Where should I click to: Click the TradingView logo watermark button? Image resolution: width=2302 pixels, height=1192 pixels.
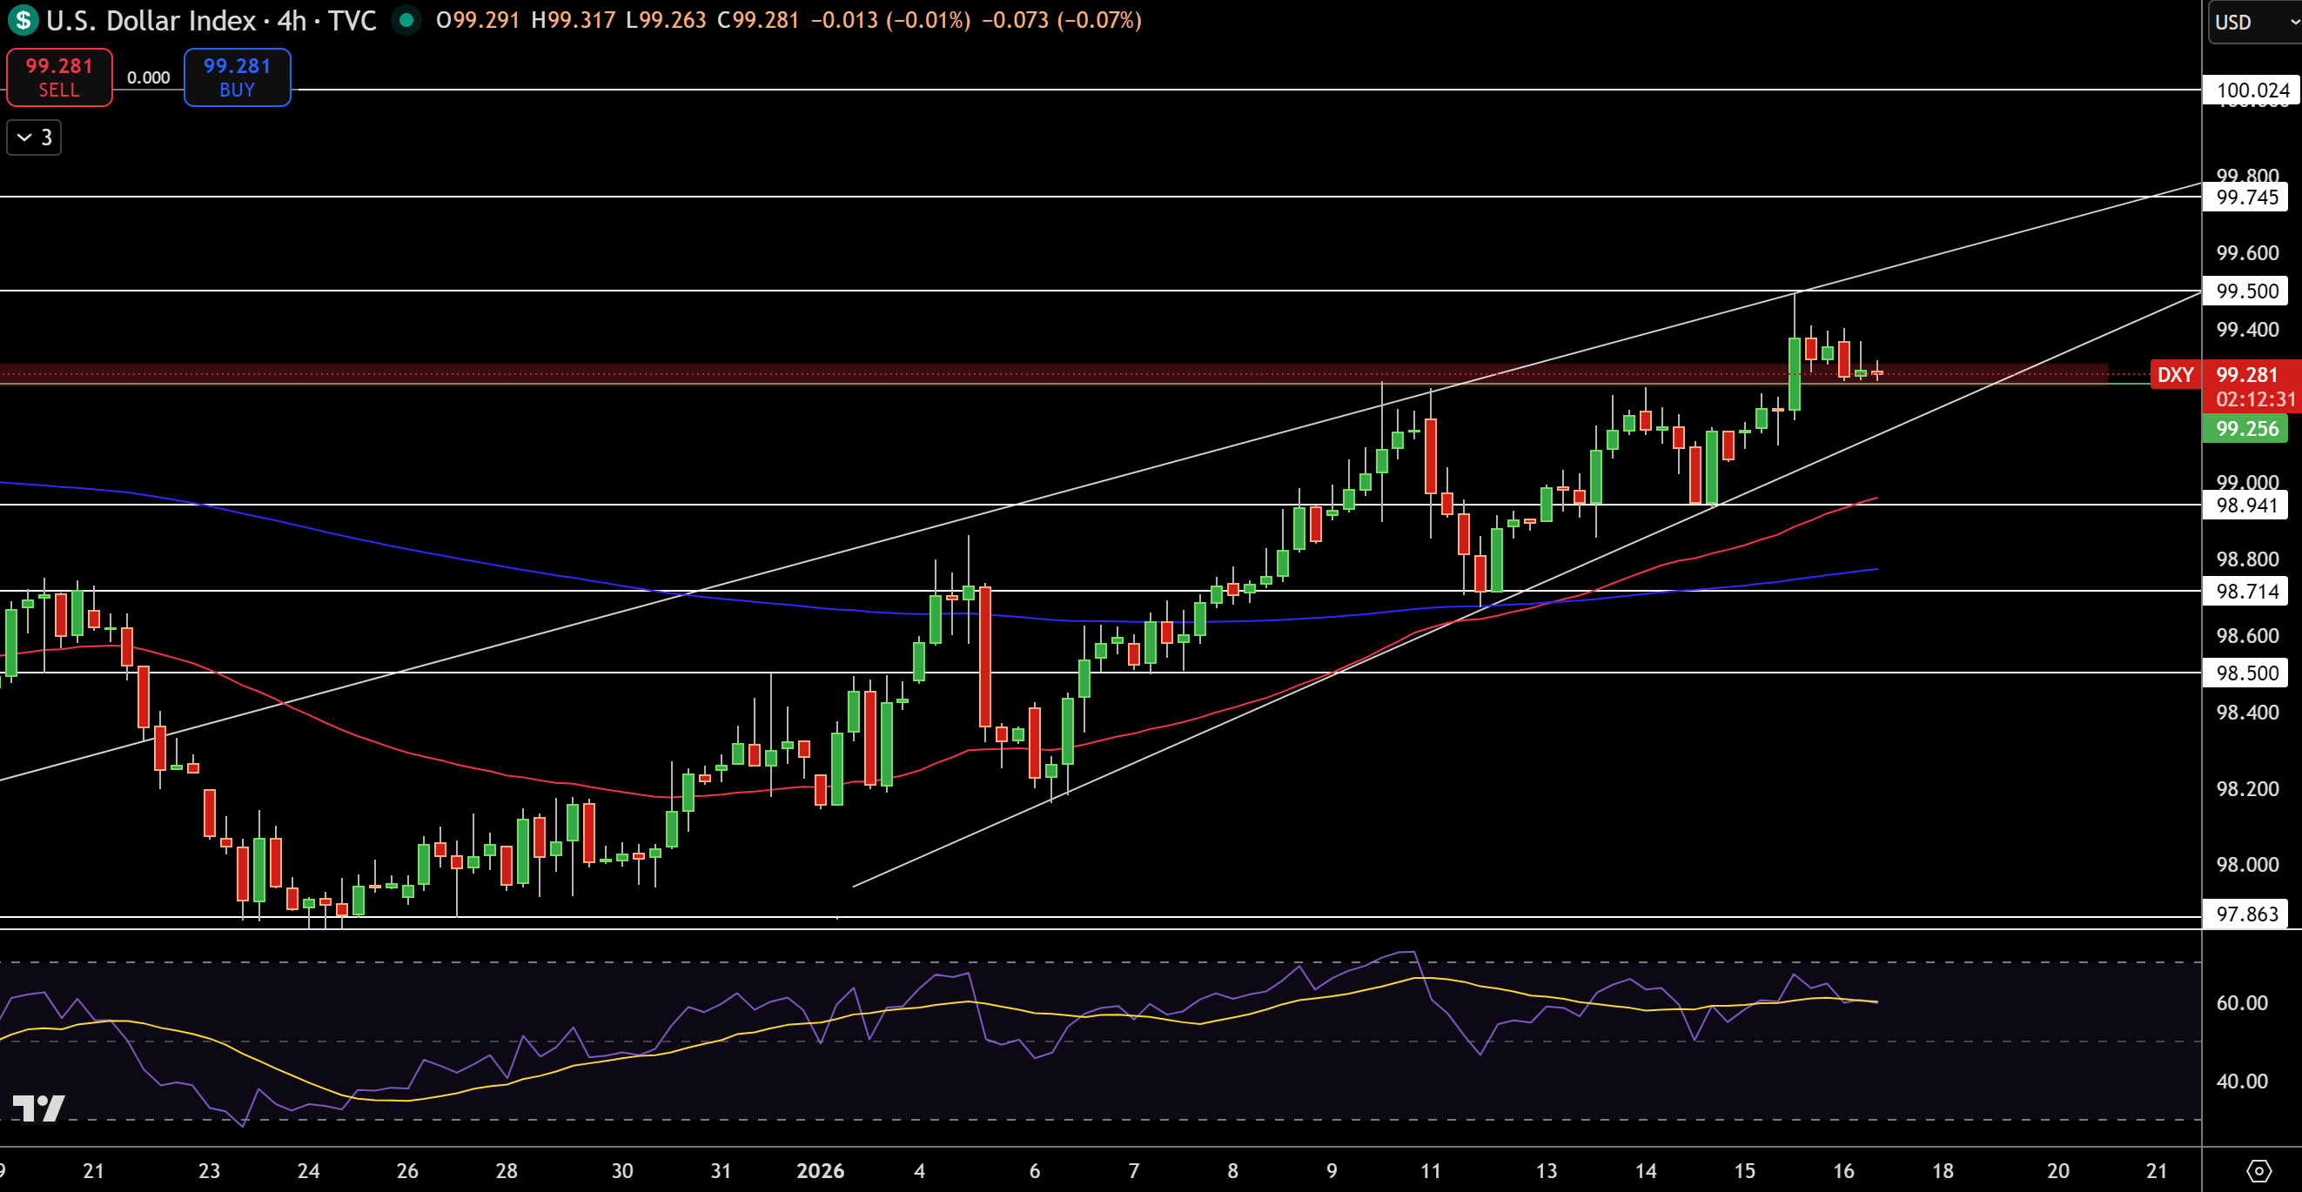pos(38,1108)
